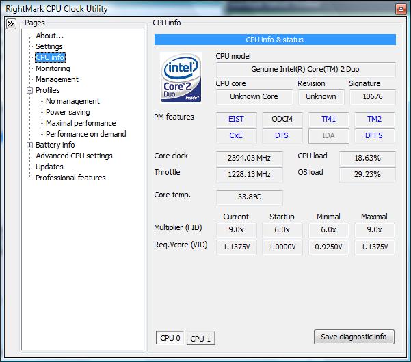Click the EIST feature indicator
This screenshot has width=411, height=362.
coord(236,120)
